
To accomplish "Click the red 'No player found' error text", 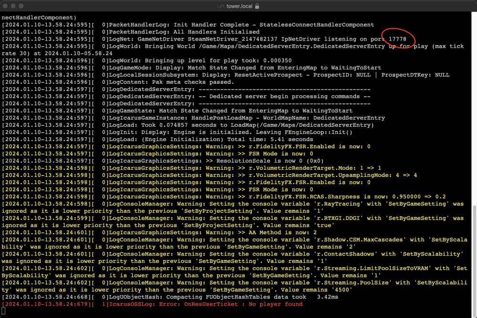I will point(276,304).
